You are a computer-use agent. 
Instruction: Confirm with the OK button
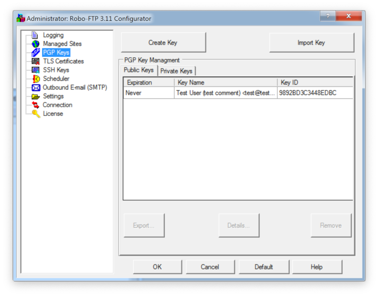click(x=157, y=267)
